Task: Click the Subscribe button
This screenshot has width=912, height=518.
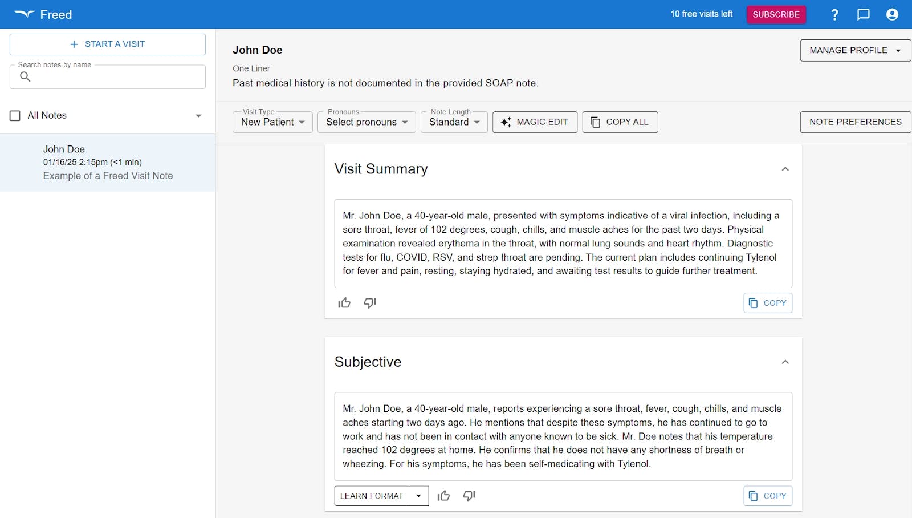Action: (776, 15)
